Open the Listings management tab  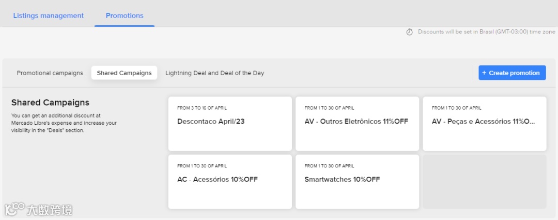click(48, 15)
